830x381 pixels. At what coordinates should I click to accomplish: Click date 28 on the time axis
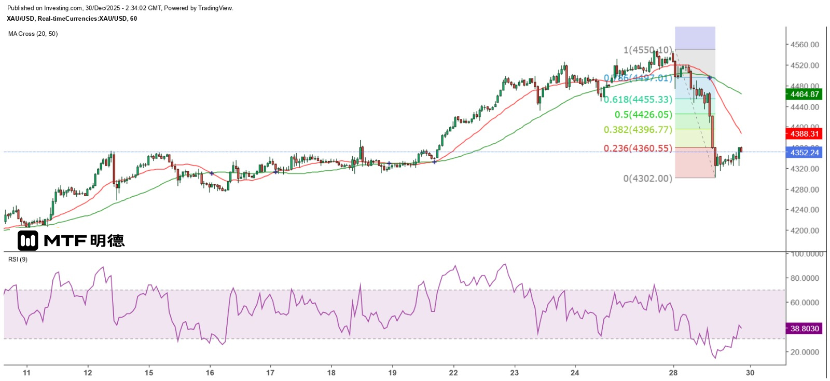click(673, 372)
